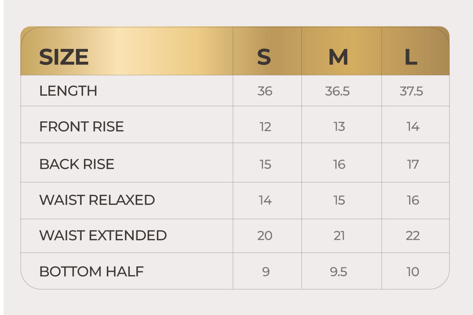Screen dimensions: 473x315
Task: Click the waist extended value 22
Action: point(413,236)
